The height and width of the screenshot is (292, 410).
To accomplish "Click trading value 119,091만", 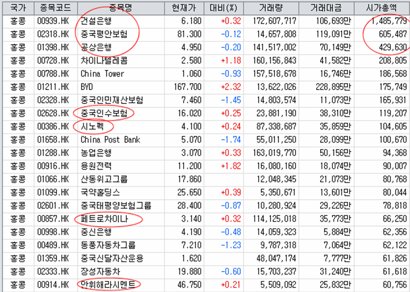I will pyautogui.click(x=333, y=34).
